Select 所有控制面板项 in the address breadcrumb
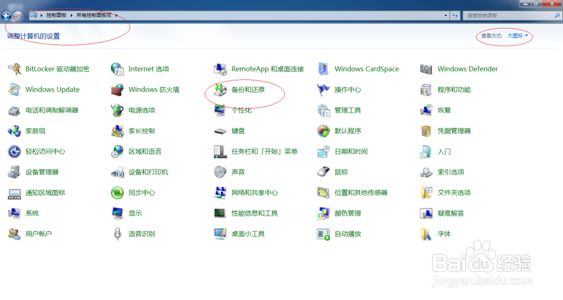 coord(93,15)
